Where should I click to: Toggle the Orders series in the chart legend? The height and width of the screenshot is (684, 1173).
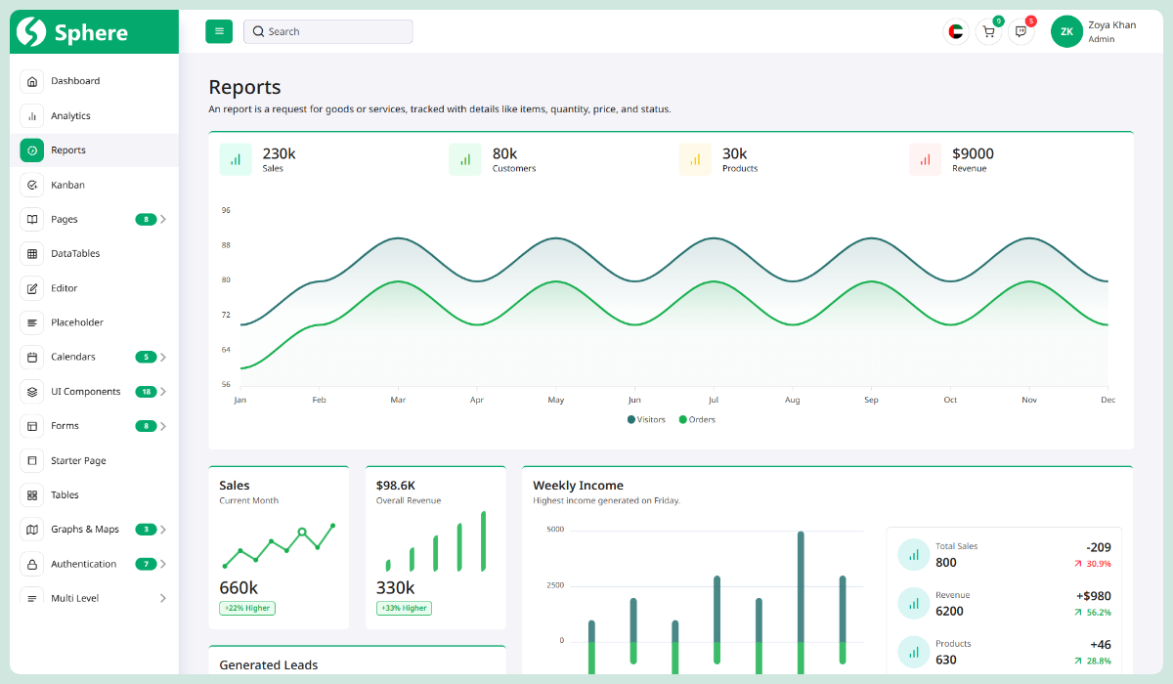coord(699,418)
